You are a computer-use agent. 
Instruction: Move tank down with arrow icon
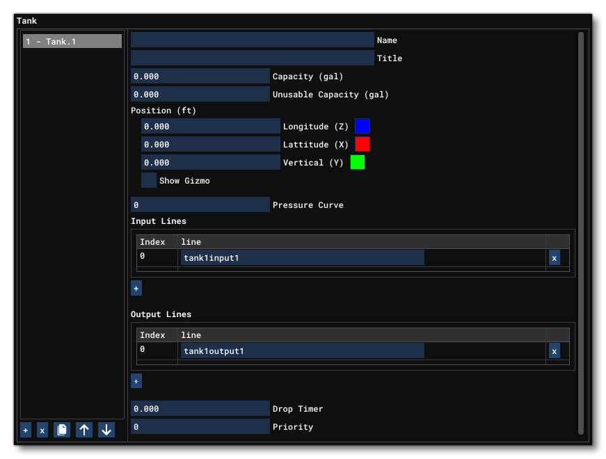click(x=106, y=430)
